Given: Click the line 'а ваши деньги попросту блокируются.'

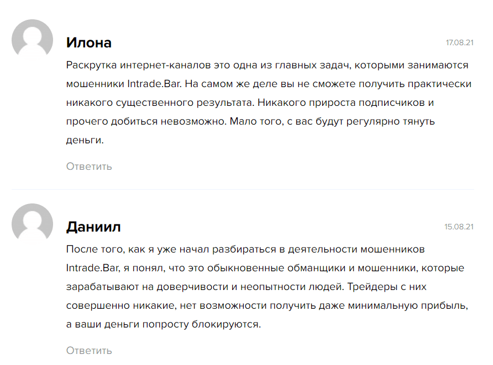Looking at the screenshot, I should pyautogui.click(x=164, y=324).
